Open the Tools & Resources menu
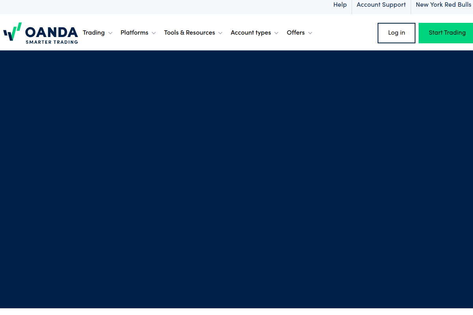The image size is (473, 315). click(x=190, y=33)
